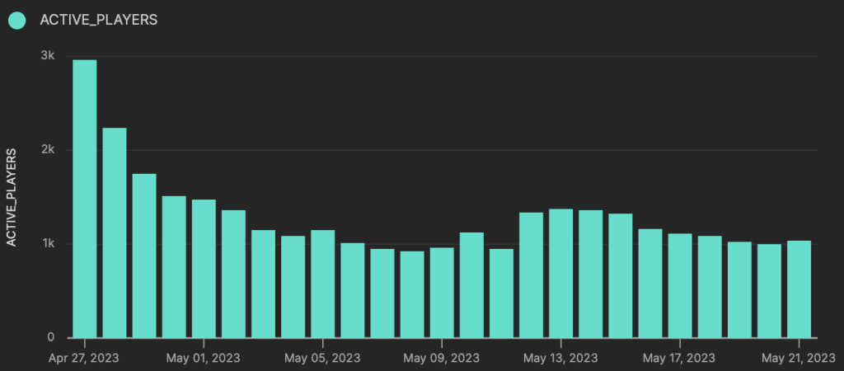
Task: Select the May 07 bar between May 05 and May 09
Action: click(382, 294)
